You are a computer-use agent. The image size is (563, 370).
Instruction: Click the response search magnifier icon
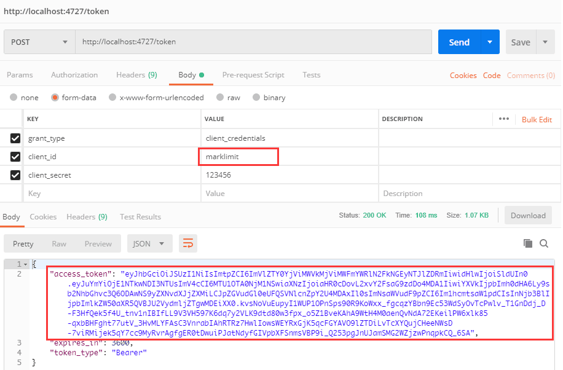coord(544,243)
